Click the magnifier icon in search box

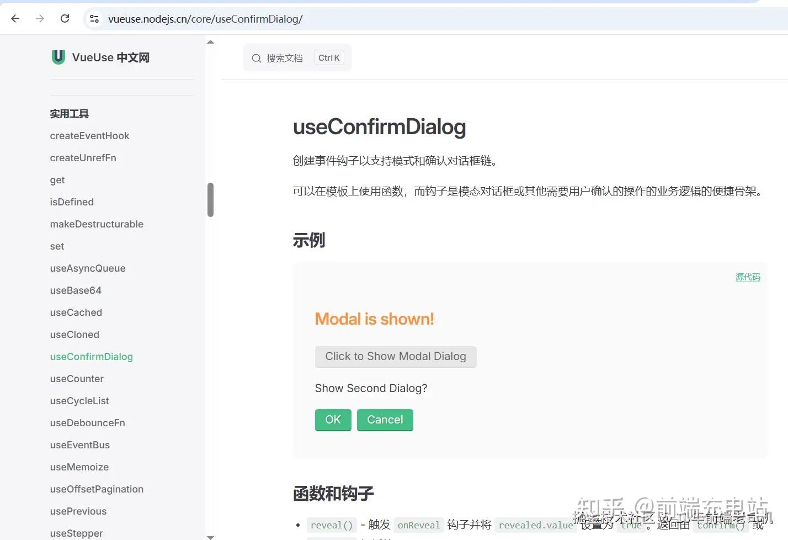pos(256,57)
